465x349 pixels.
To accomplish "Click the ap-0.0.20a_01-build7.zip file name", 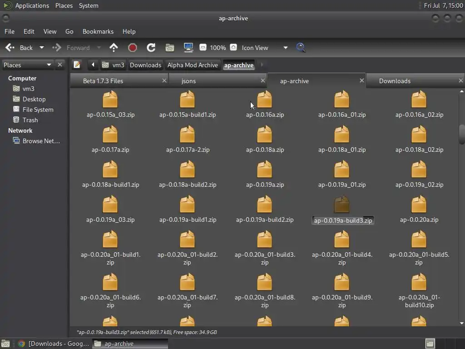I will click(188, 301).
